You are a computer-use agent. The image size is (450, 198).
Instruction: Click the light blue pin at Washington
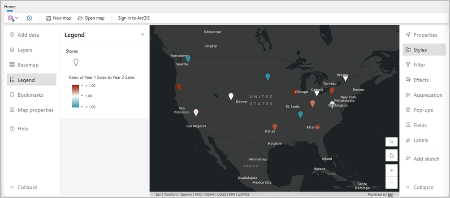coord(332,104)
